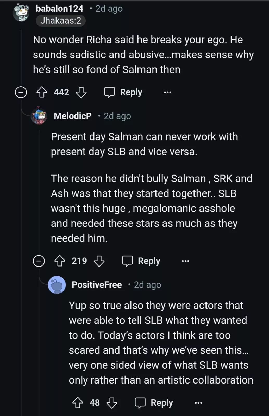Open MelodicP's avatar picture
269x416 pixels.
[39, 116]
